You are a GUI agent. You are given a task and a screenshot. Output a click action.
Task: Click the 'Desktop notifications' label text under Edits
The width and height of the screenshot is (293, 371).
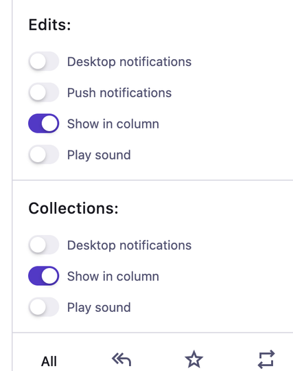pyautogui.click(x=129, y=62)
